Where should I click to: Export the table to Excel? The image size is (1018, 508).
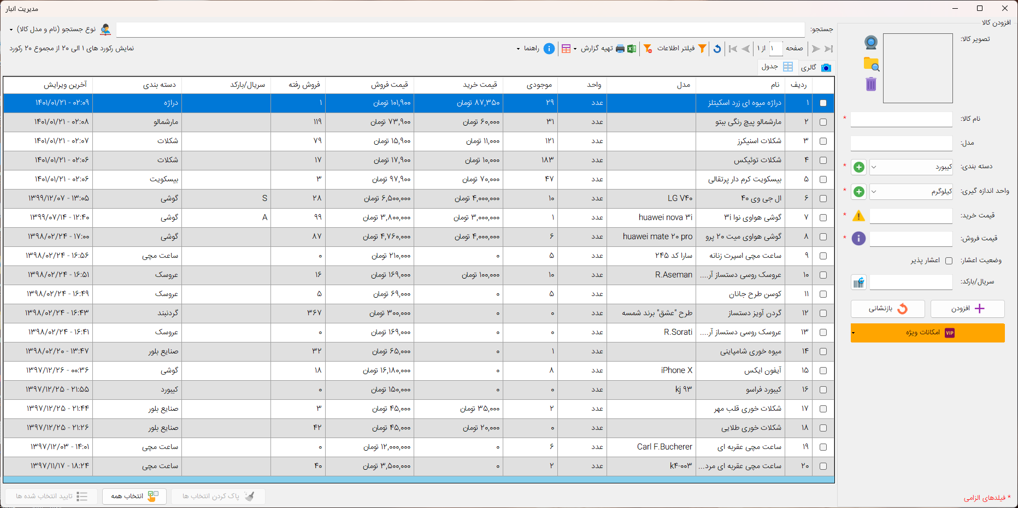coord(632,49)
